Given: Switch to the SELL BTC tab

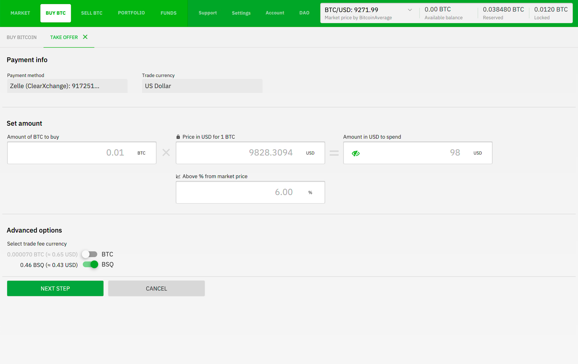Looking at the screenshot, I should pyautogui.click(x=92, y=13).
